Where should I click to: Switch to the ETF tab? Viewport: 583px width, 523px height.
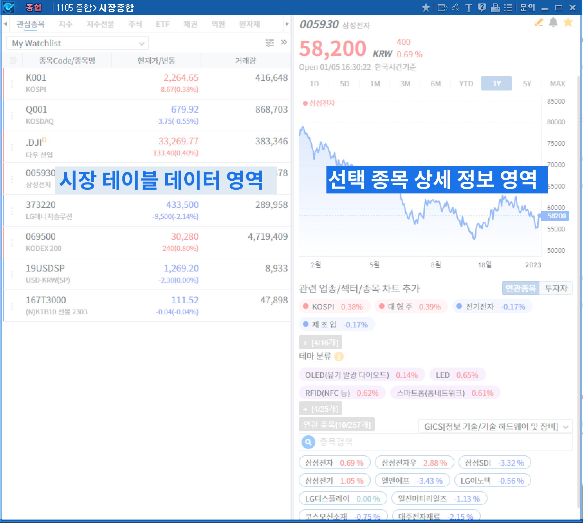pyautogui.click(x=163, y=24)
